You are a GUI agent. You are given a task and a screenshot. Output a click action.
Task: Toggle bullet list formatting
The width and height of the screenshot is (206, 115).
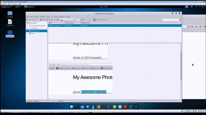(106, 20)
